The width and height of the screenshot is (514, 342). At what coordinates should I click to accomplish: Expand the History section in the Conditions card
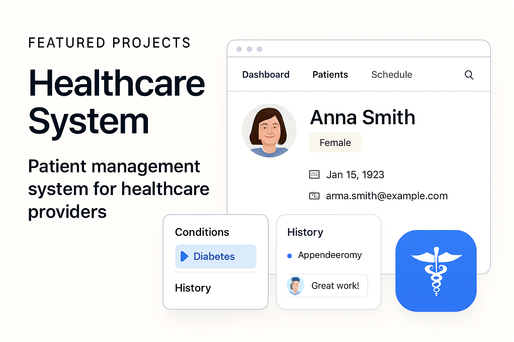coord(193,288)
